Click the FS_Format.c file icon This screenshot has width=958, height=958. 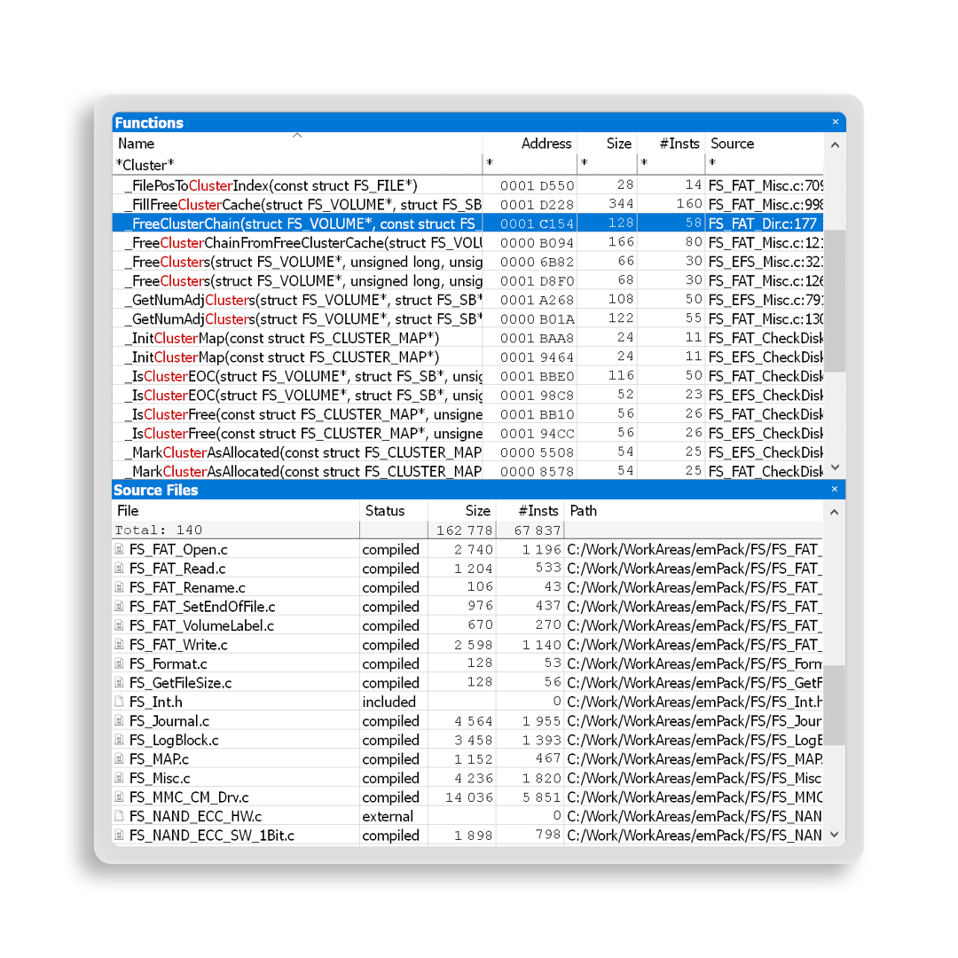pos(119,664)
